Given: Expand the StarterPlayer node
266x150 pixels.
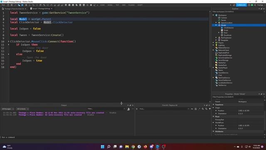Looking at the screenshot, I should click(x=213, y=67).
